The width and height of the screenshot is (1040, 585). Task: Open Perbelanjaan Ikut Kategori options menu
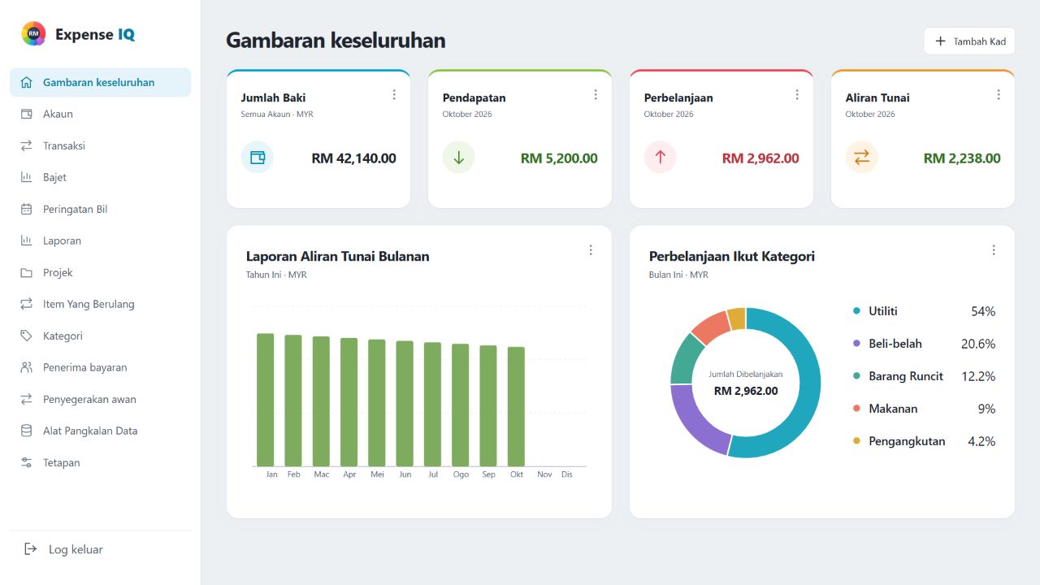(x=994, y=250)
